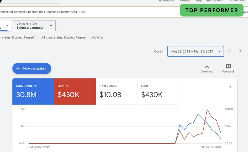Go to the previous date range arrow
The image size is (248, 152).
(x=230, y=51)
